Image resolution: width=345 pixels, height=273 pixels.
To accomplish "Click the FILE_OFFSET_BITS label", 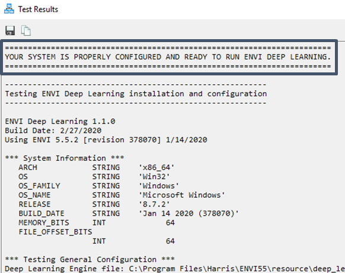I will (55, 232).
